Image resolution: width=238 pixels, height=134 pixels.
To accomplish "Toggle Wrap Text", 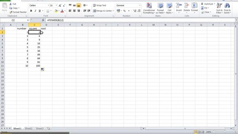I will click(x=100, y=6).
